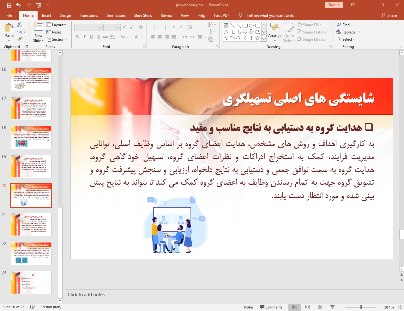
Task: Align text left in Paragraph group
Action: (153, 37)
